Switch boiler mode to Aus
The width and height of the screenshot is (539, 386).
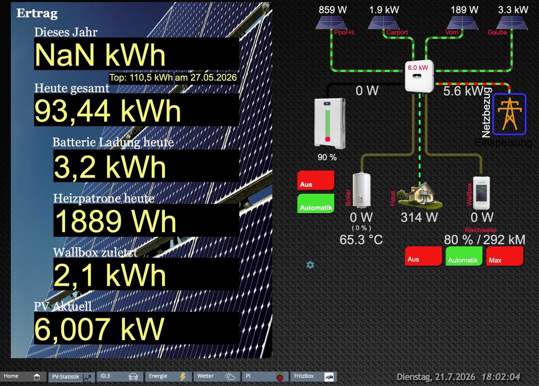pos(316,180)
